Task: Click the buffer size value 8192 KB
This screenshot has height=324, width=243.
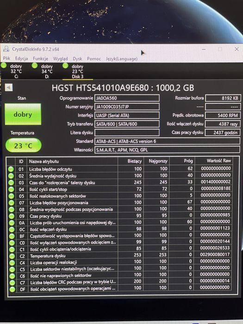Action: (223, 98)
